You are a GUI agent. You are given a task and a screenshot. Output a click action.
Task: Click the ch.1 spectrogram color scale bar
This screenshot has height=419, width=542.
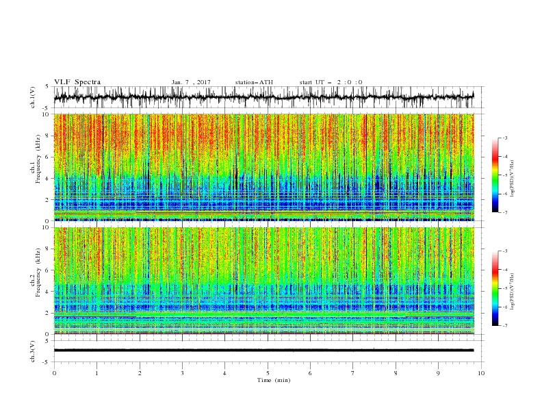495,175
